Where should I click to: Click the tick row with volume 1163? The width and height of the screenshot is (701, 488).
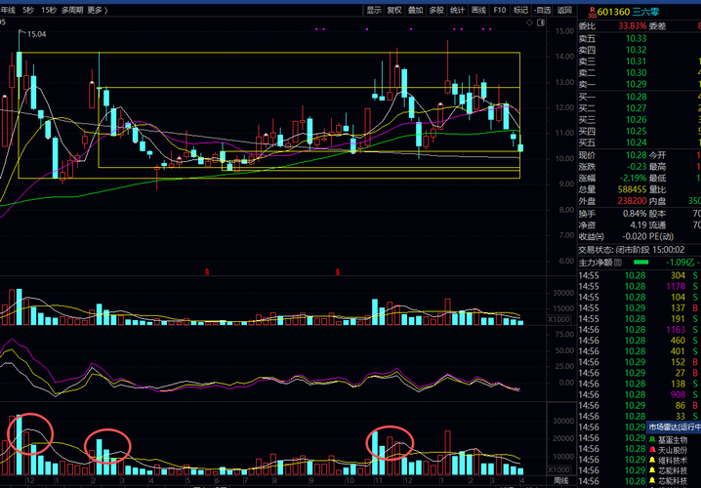coord(639,330)
